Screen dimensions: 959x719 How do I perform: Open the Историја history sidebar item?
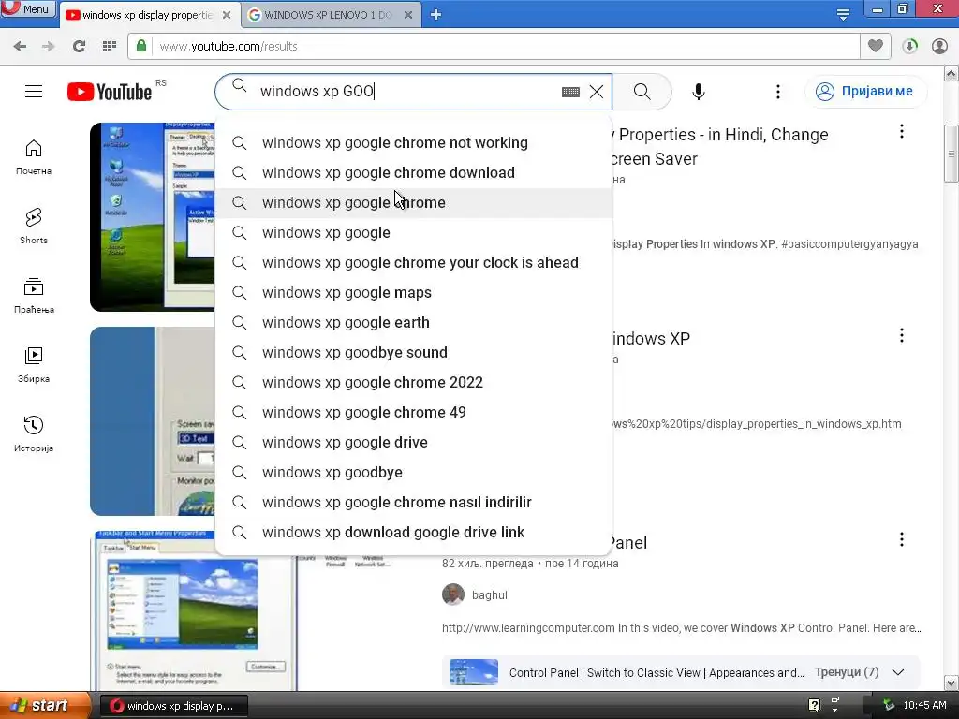34,434
